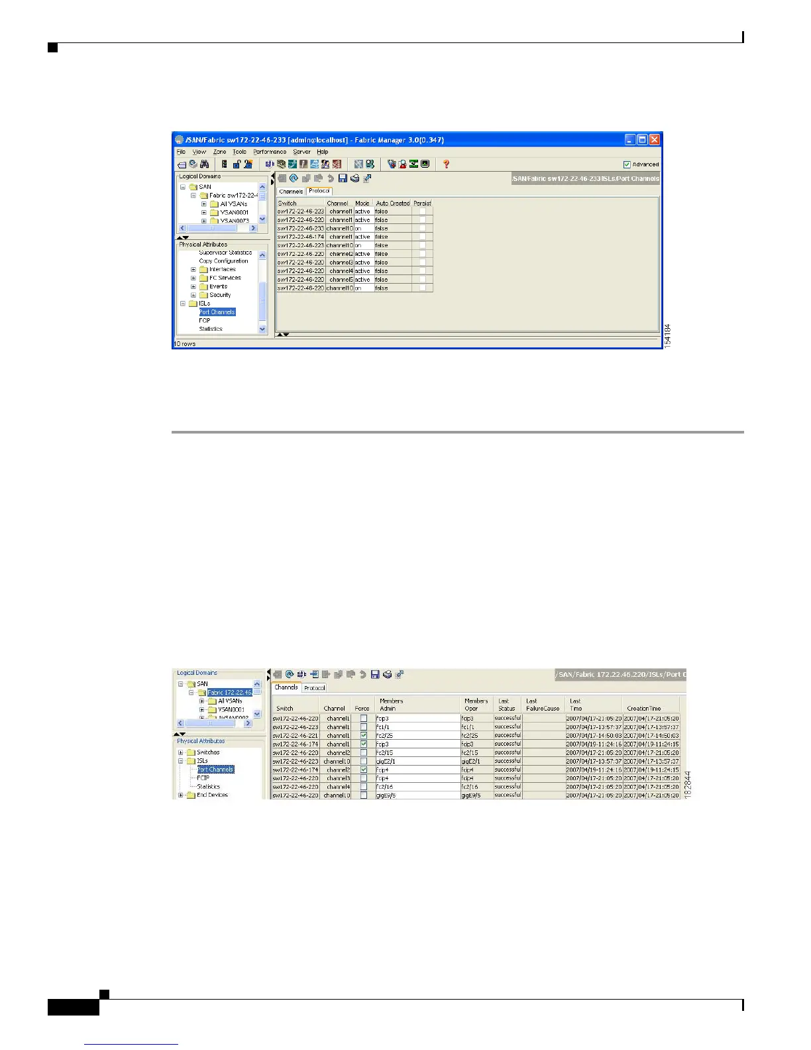
Task: Switch to Channels tab in the upper window
Action: point(291,192)
